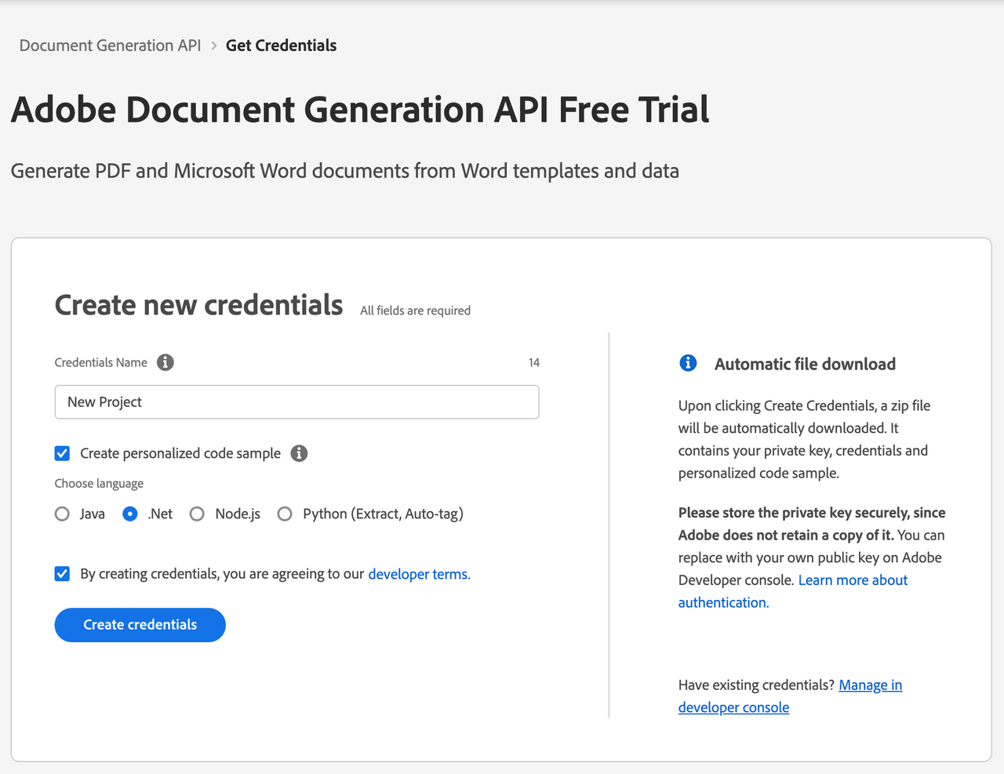Screen dimensions: 1004x774
Task: Focus the Credentials Name text field
Action: point(296,402)
